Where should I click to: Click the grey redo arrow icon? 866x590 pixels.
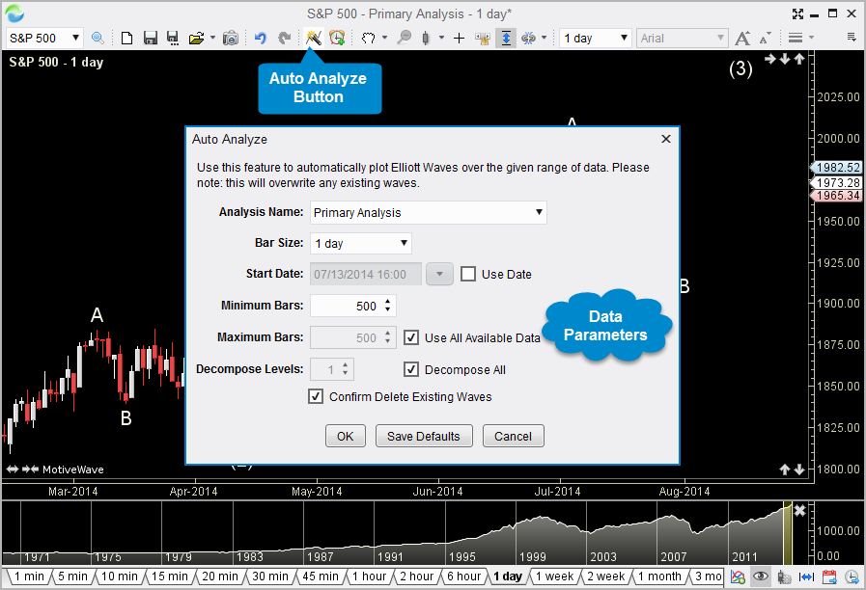pos(285,38)
